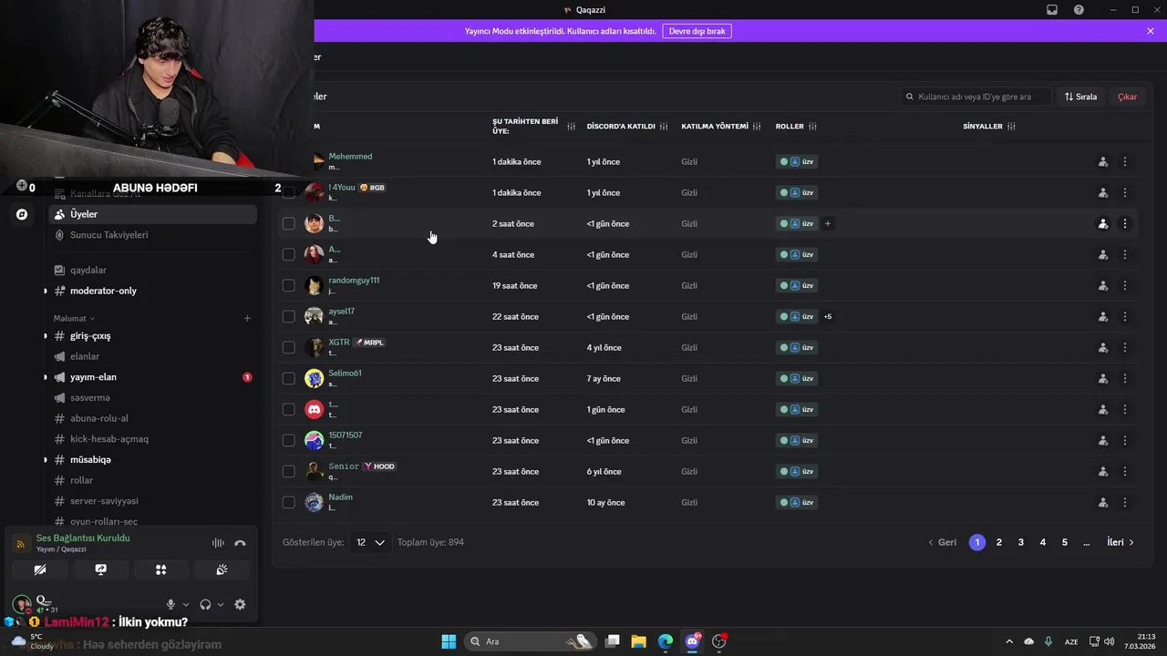Image resolution: width=1167 pixels, height=656 pixels.
Task: Select checkbox for 15071507
Action: click(288, 440)
